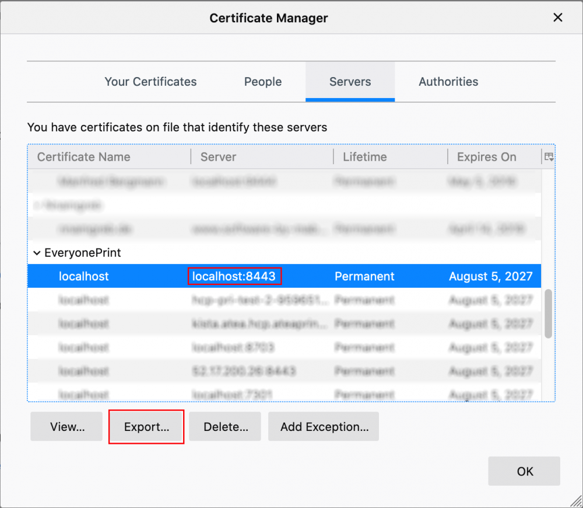
Task: Select the certificate for localhost:8703
Action: (233, 347)
